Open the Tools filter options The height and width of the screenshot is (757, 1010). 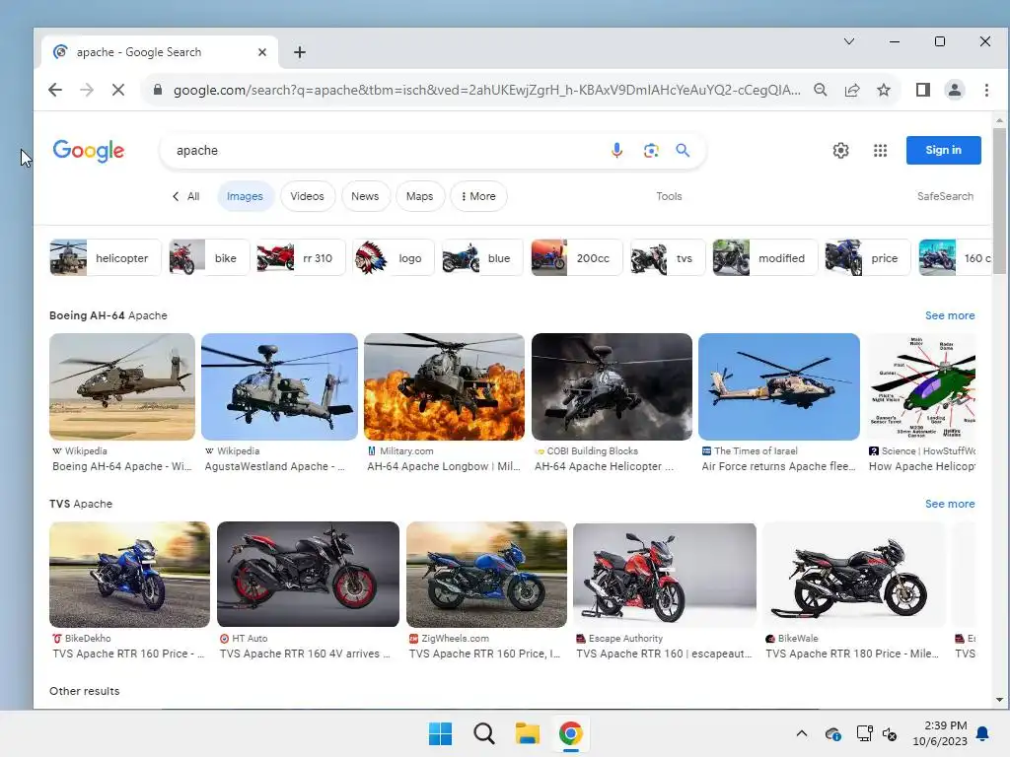click(669, 196)
